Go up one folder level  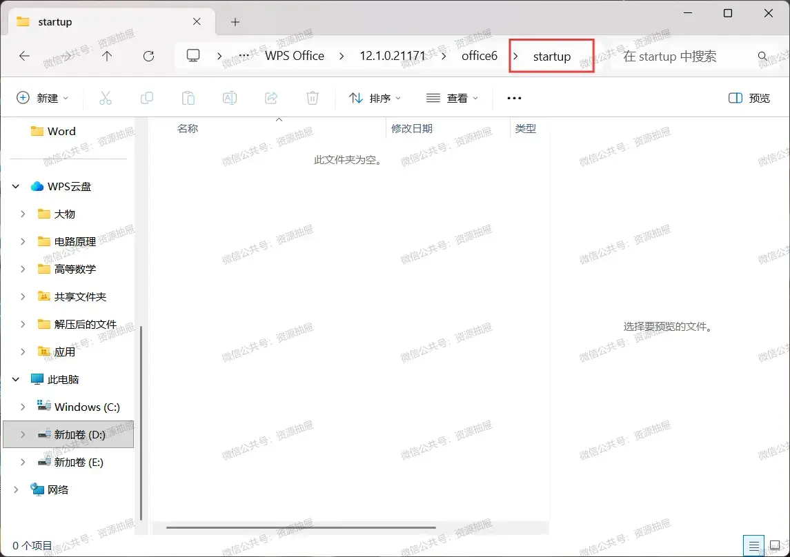coord(107,56)
